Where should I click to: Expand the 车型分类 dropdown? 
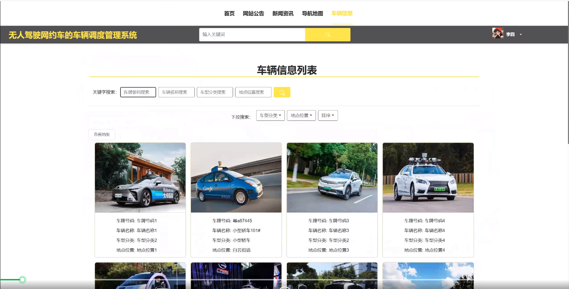(270, 115)
